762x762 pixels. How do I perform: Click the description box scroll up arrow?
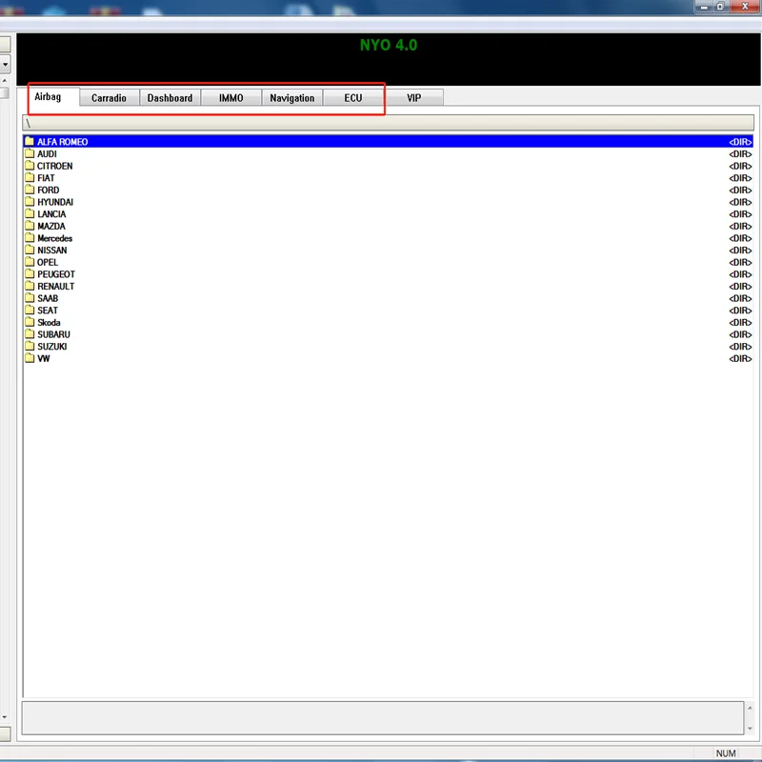click(x=750, y=708)
